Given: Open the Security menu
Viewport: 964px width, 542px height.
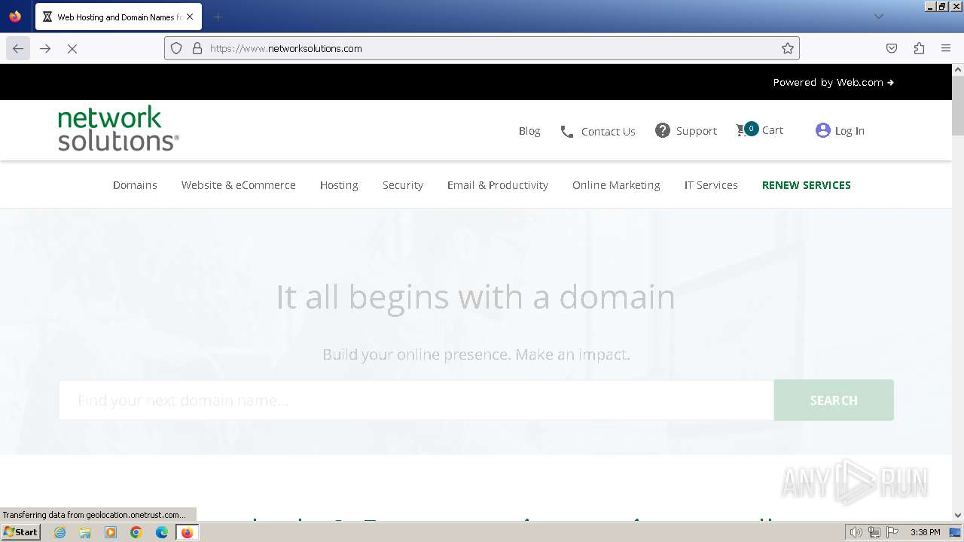Looking at the screenshot, I should (x=403, y=185).
